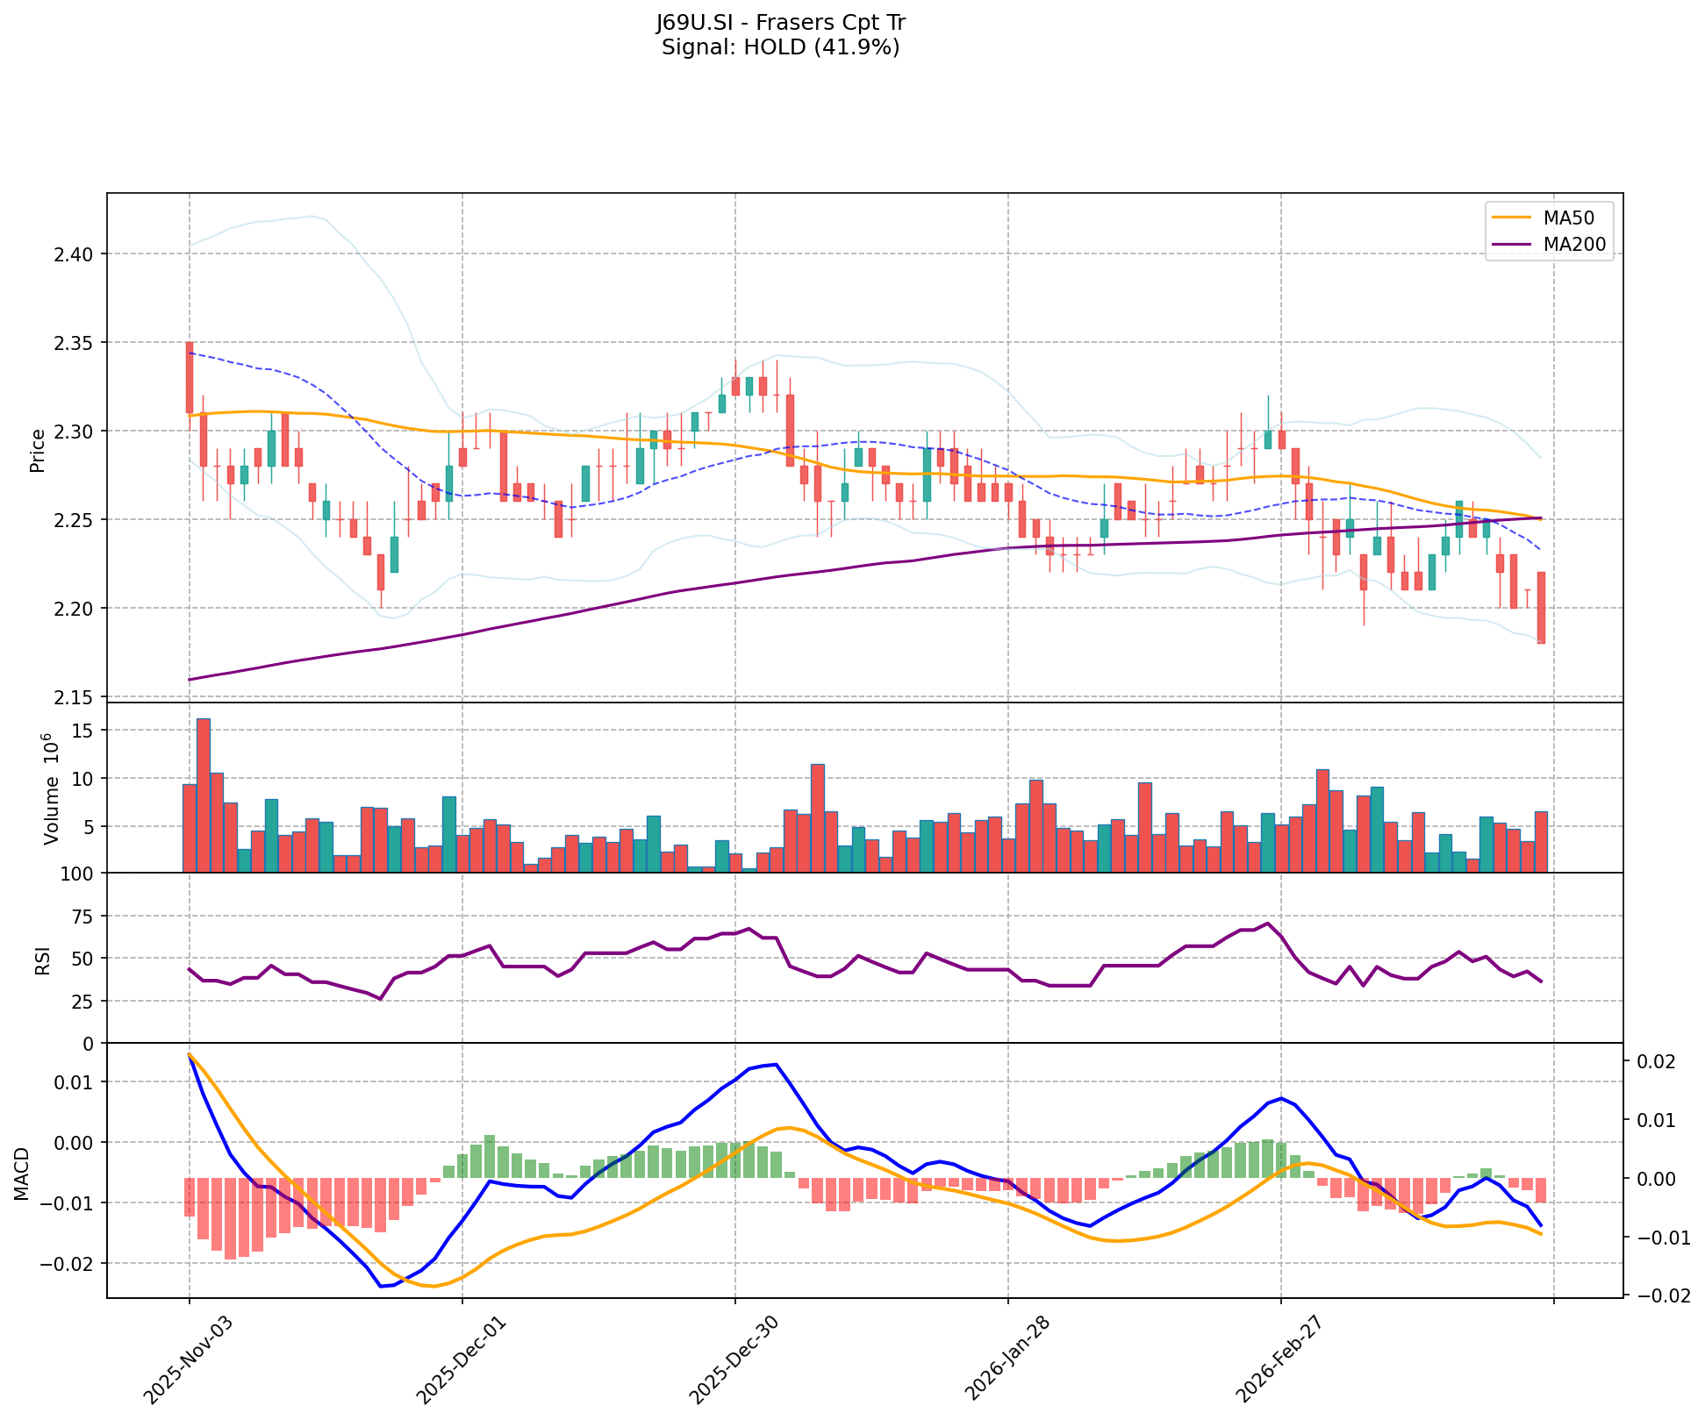Click the chart title J69U.SI - Frasers Cpt Tr
1705x1420 pixels.
tap(780, 23)
